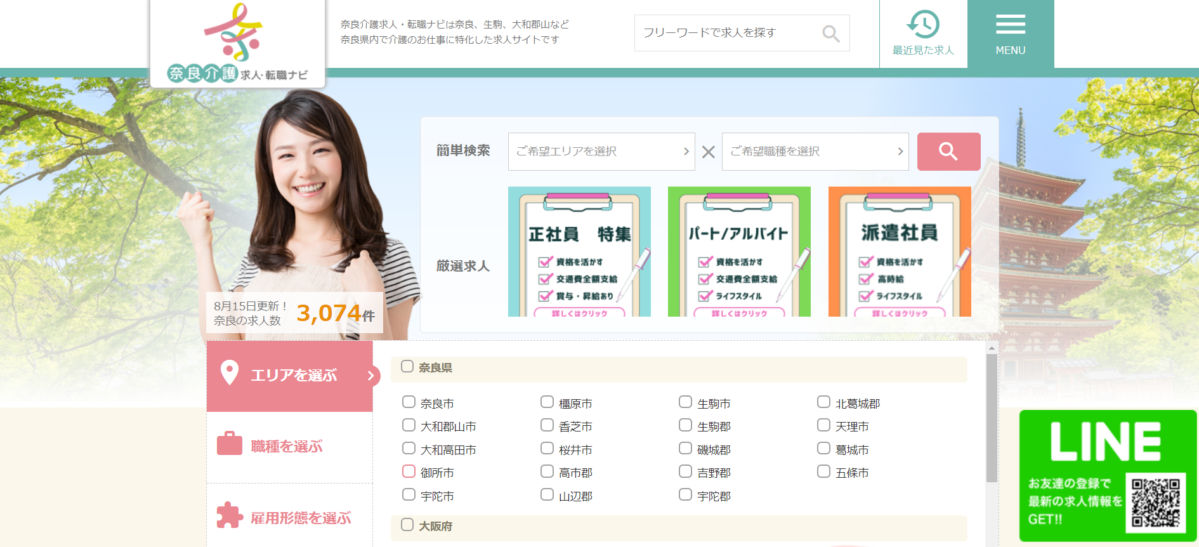The height and width of the screenshot is (547, 1199).
Task: Open the MENU hamburger icon
Action: pyautogui.click(x=1010, y=25)
